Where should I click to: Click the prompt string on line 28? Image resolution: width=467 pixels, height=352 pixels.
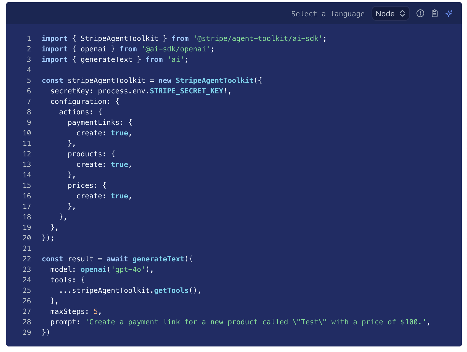point(256,322)
